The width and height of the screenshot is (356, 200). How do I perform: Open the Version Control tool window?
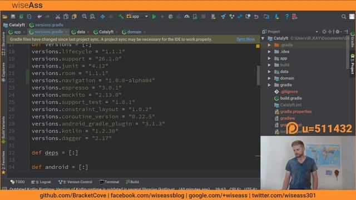(76, 182)
